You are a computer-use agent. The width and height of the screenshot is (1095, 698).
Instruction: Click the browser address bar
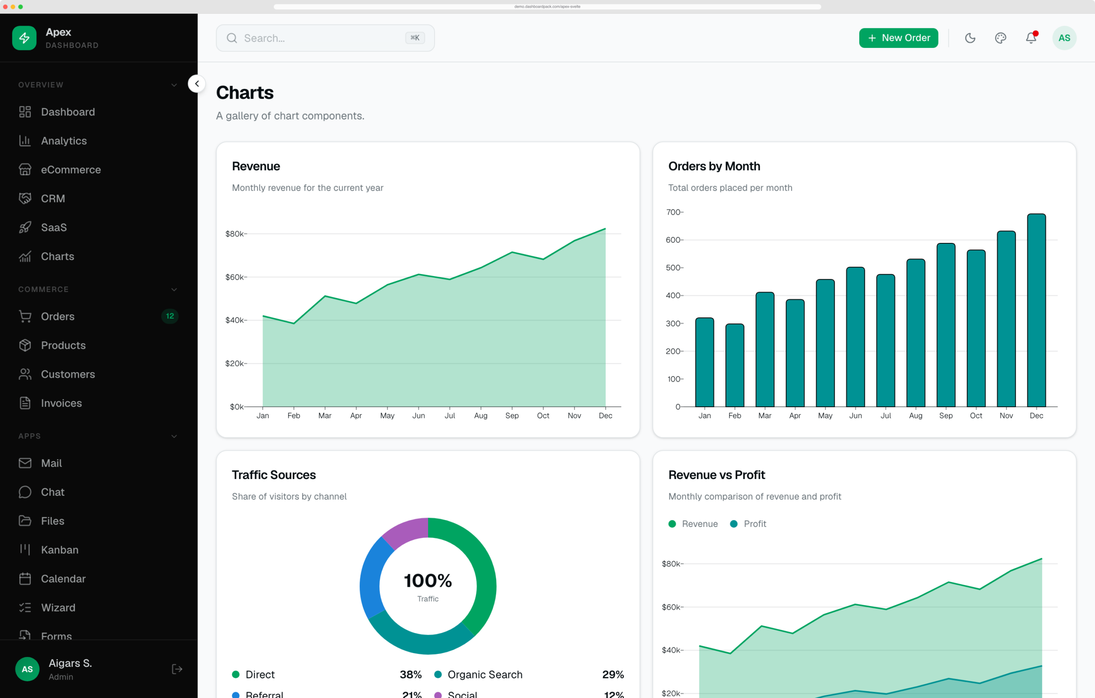547,6
